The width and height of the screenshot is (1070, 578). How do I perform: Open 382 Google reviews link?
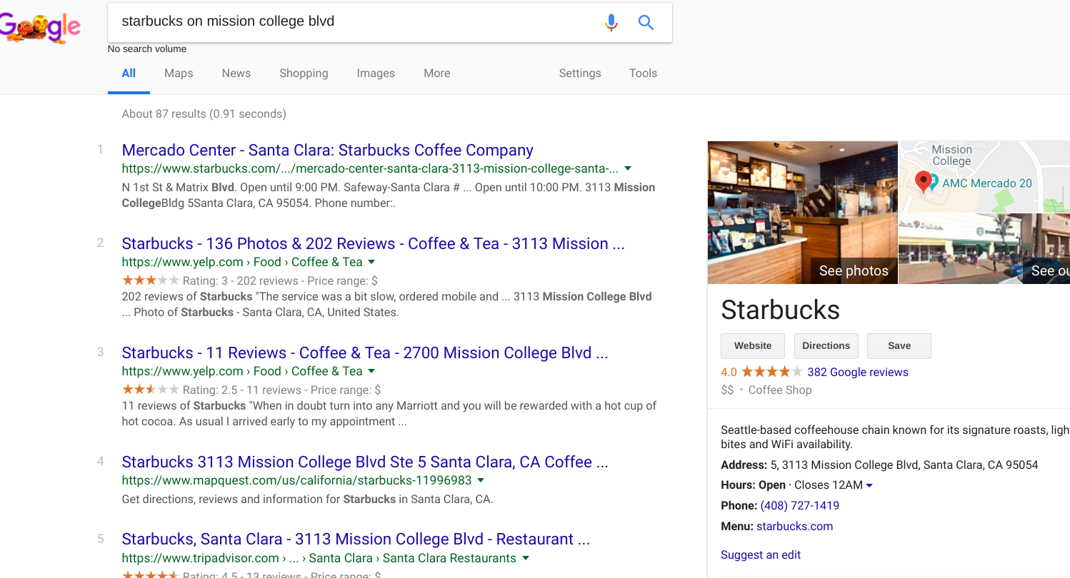858,372
